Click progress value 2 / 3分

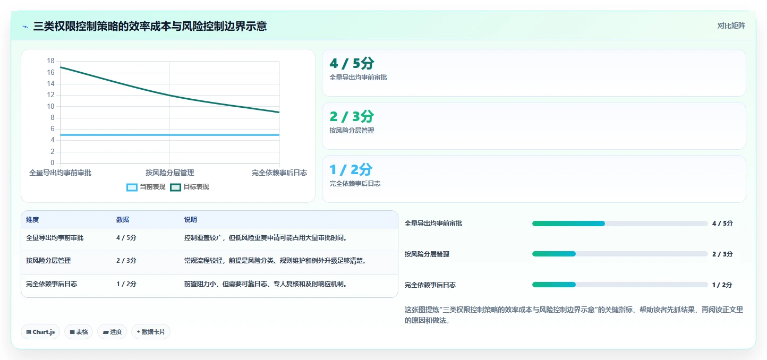click(x=722, y=254)
